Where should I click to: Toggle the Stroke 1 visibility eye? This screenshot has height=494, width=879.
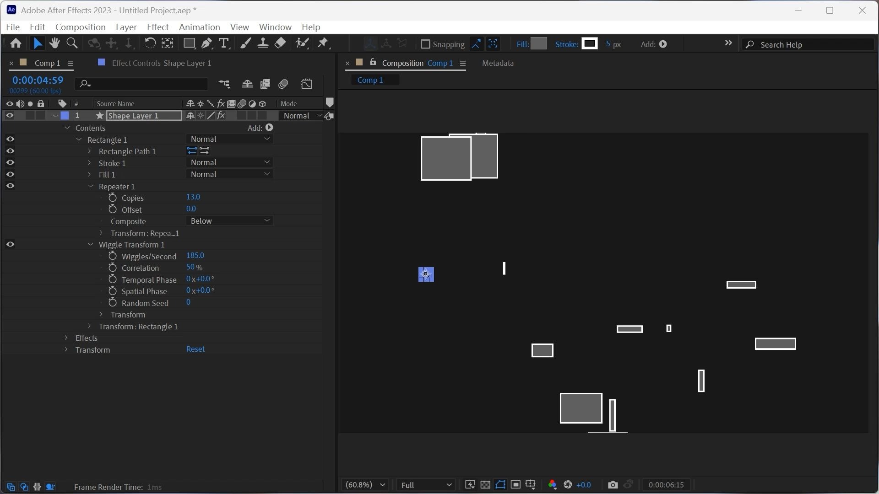10,163
